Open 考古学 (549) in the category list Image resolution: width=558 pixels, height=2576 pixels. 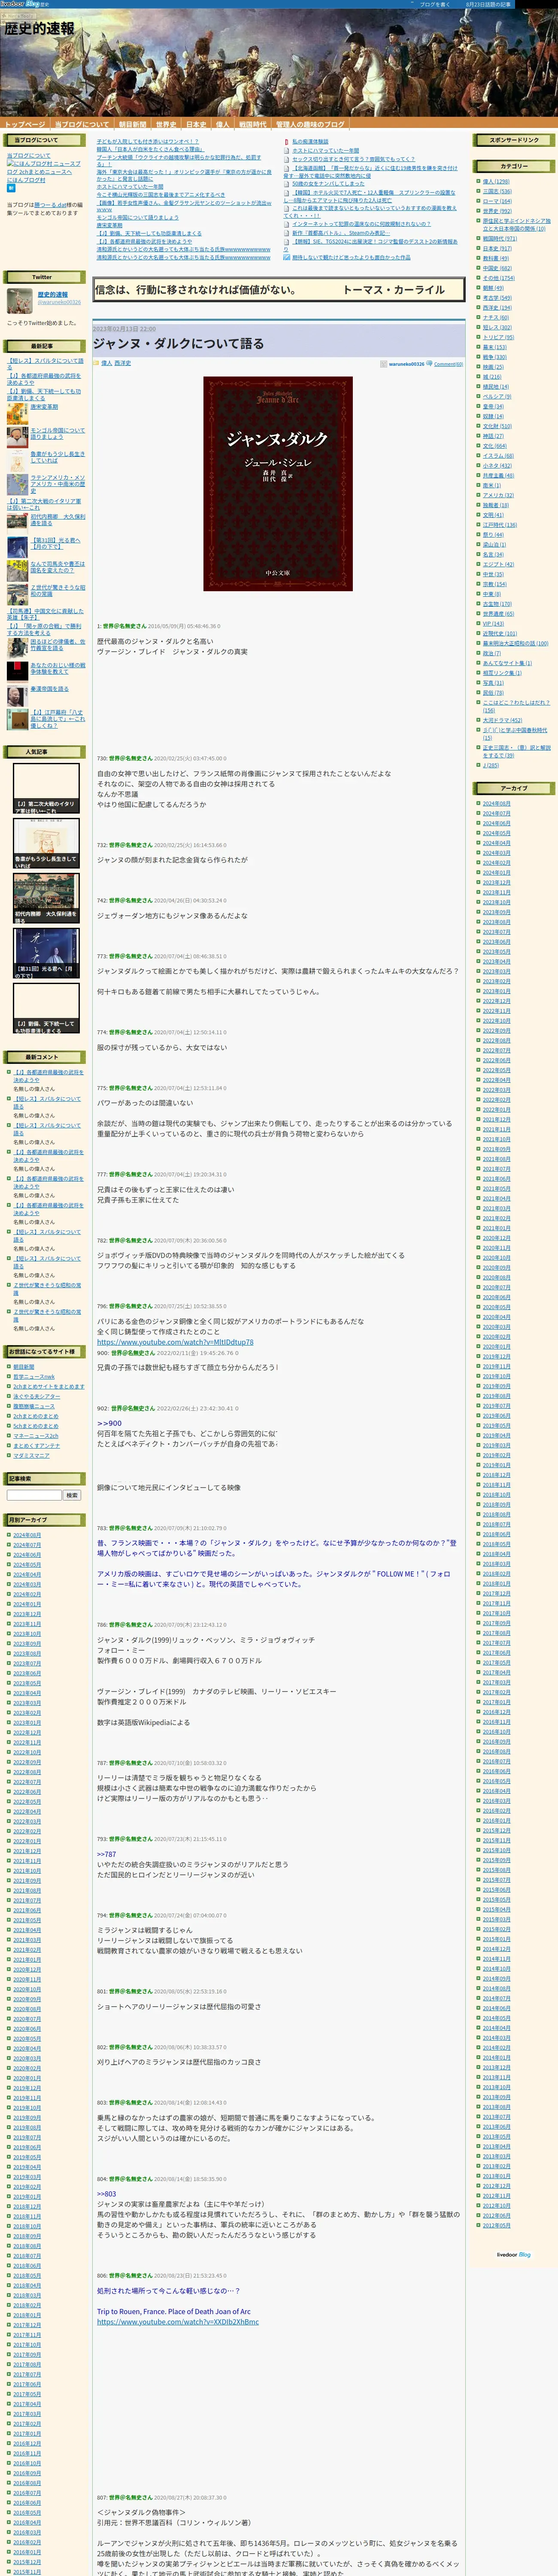[x=497, y=298]
